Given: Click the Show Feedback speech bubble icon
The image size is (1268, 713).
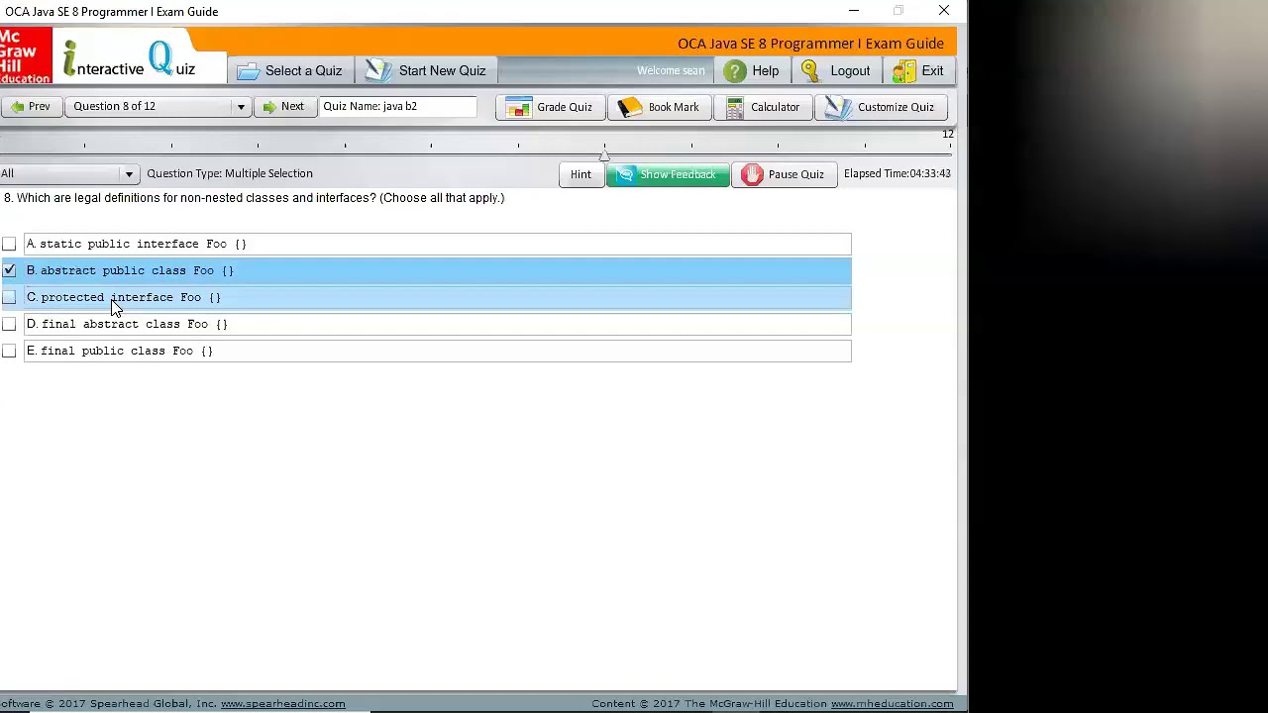Looking at the screenshot, I should tap(625, 174).
